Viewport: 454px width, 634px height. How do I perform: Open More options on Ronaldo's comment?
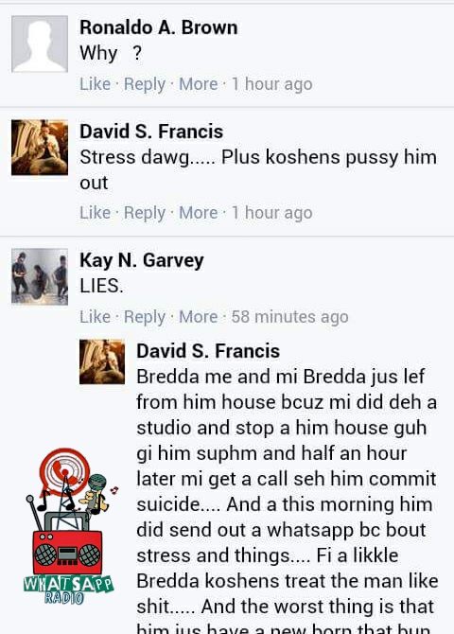point(198,84)
